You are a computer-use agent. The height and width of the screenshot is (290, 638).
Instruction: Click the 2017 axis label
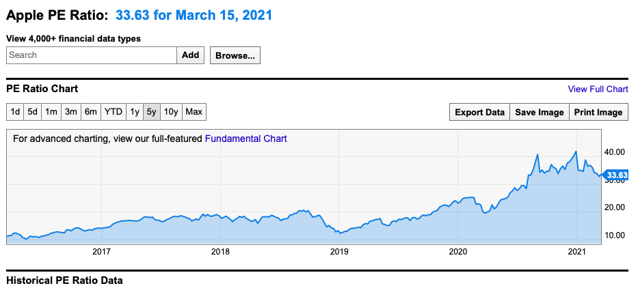(x=102, y=252)
